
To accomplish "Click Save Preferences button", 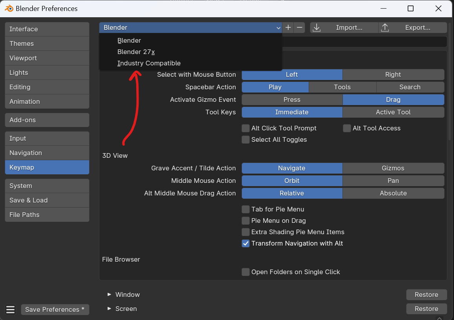I will pos(55,309).
